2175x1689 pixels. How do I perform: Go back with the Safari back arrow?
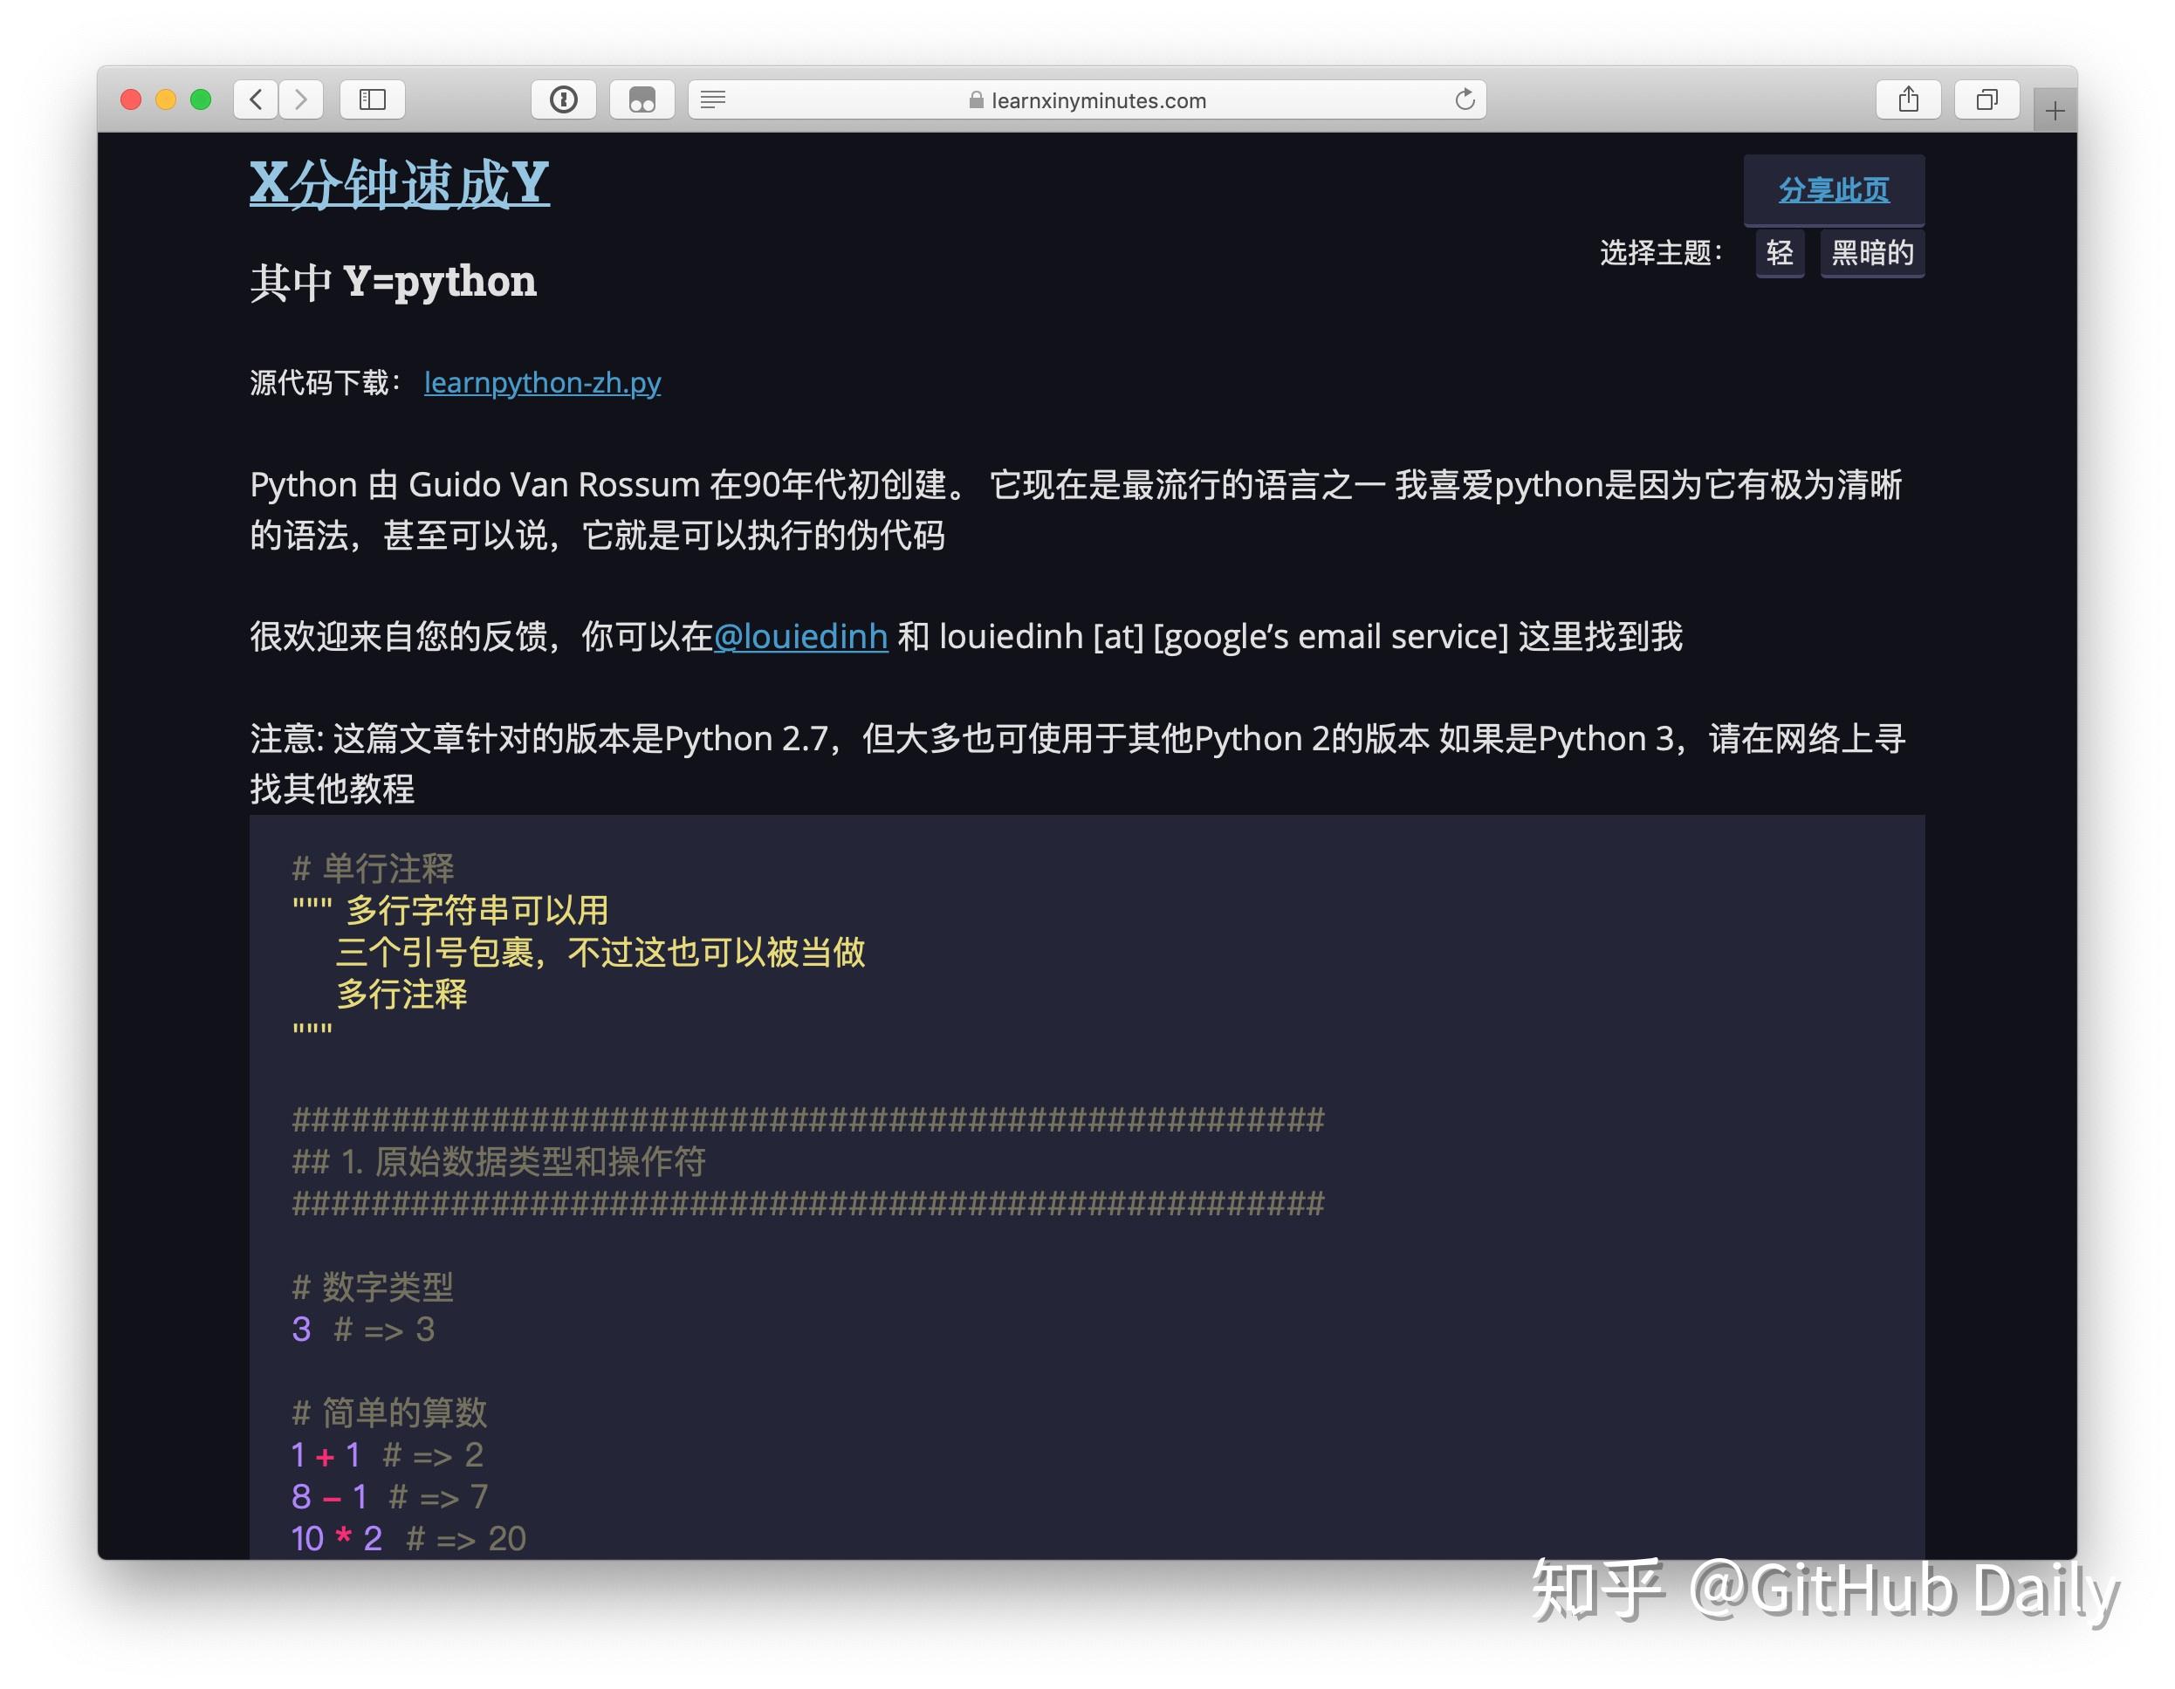(x=256, y=99)
